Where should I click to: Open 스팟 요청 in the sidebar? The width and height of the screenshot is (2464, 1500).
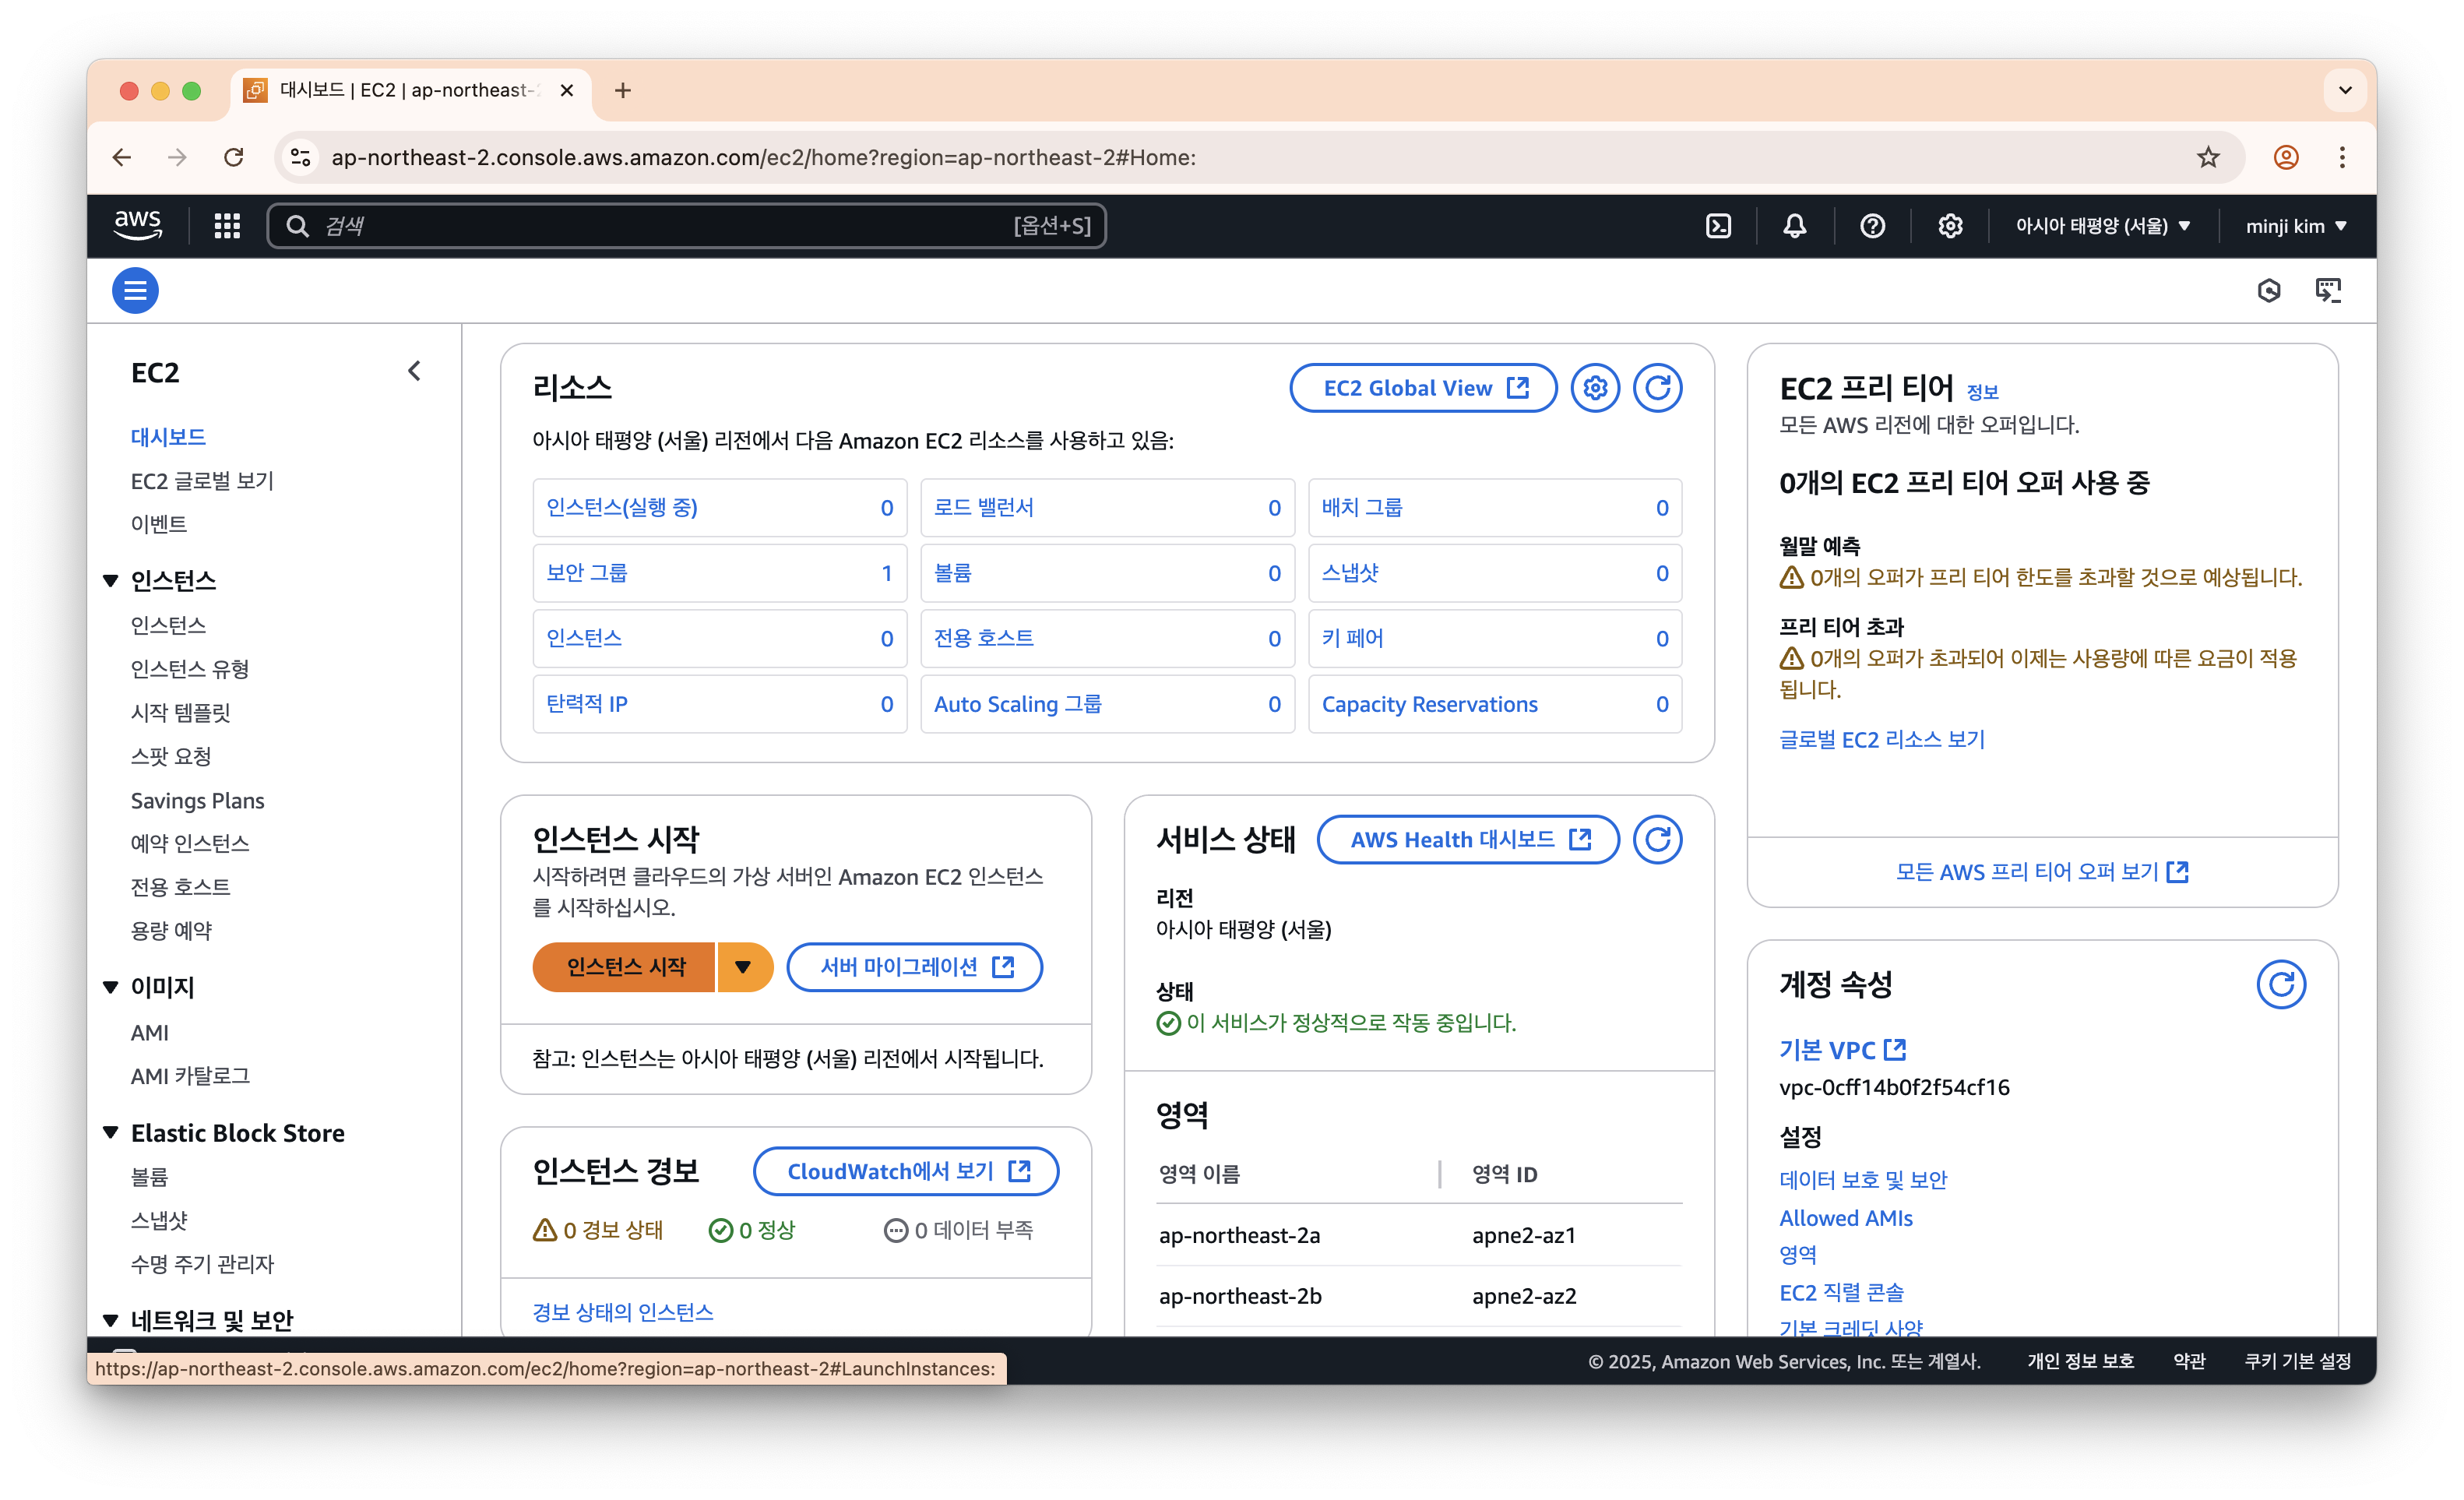click(x=171, y=756)
